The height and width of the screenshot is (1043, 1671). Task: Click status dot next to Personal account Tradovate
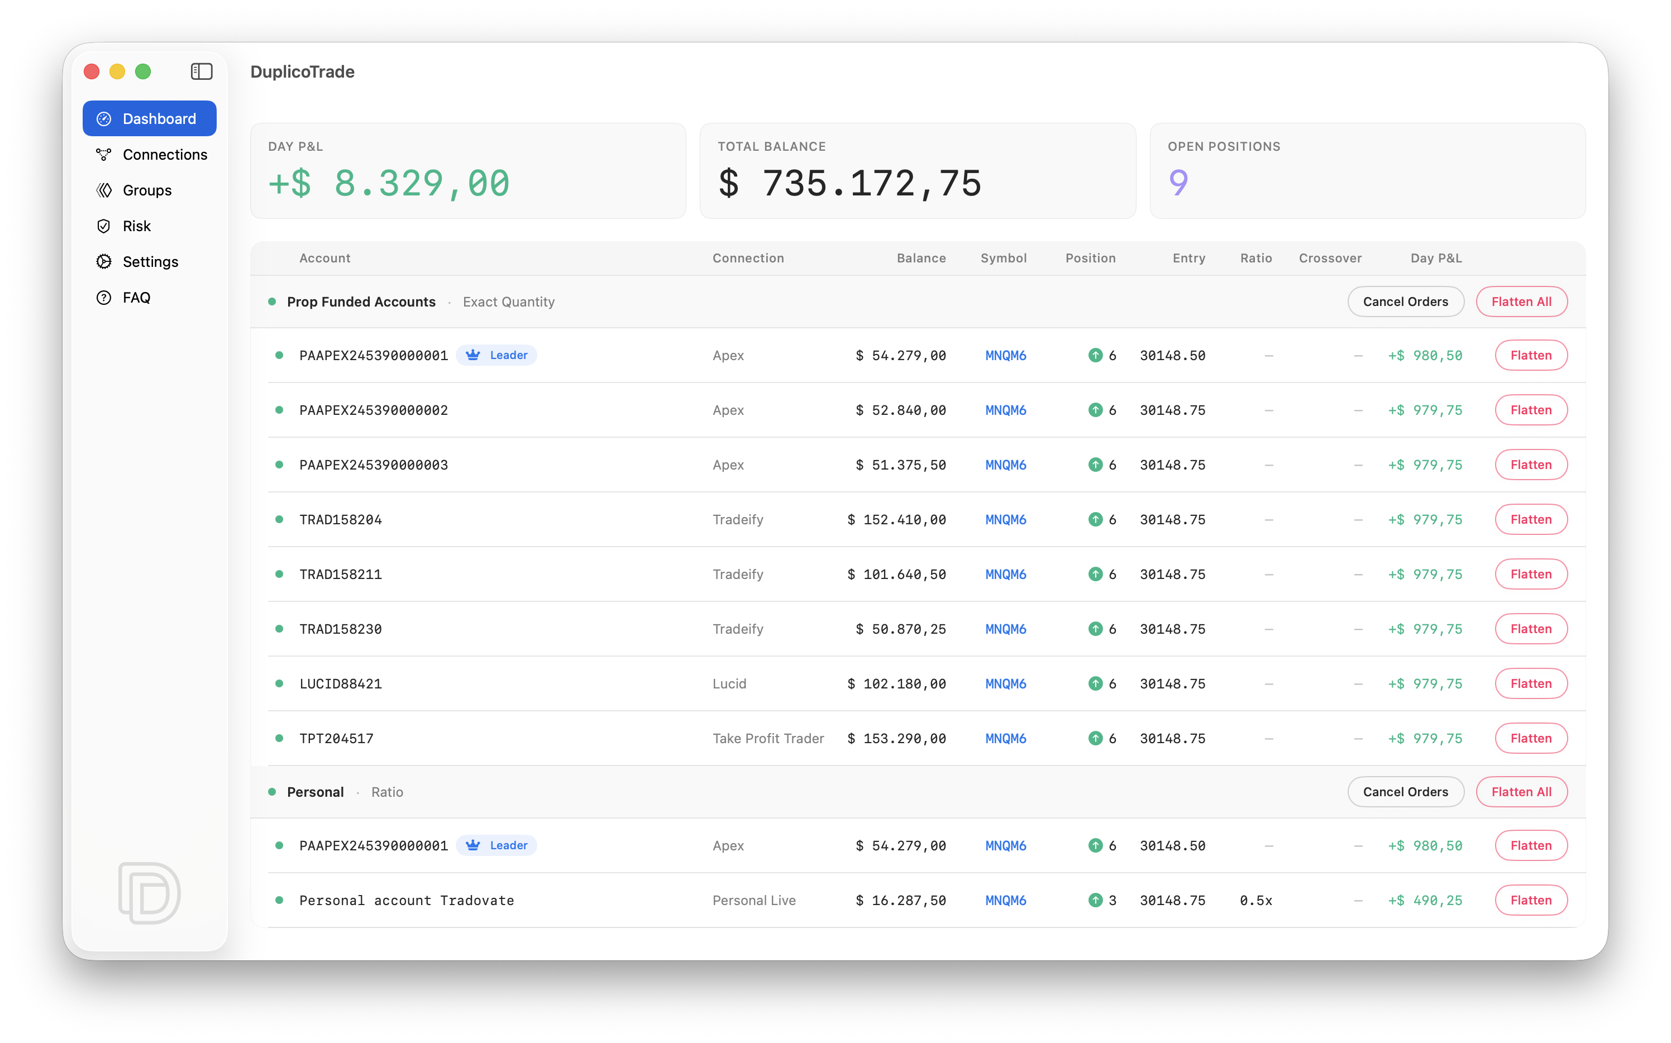279,900
